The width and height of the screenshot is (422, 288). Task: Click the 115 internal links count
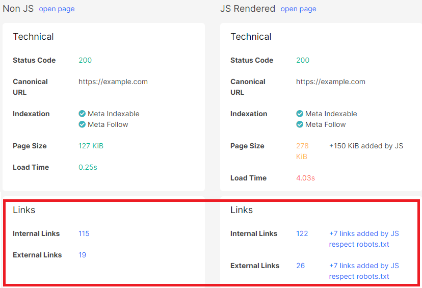[x=84, y=233]
